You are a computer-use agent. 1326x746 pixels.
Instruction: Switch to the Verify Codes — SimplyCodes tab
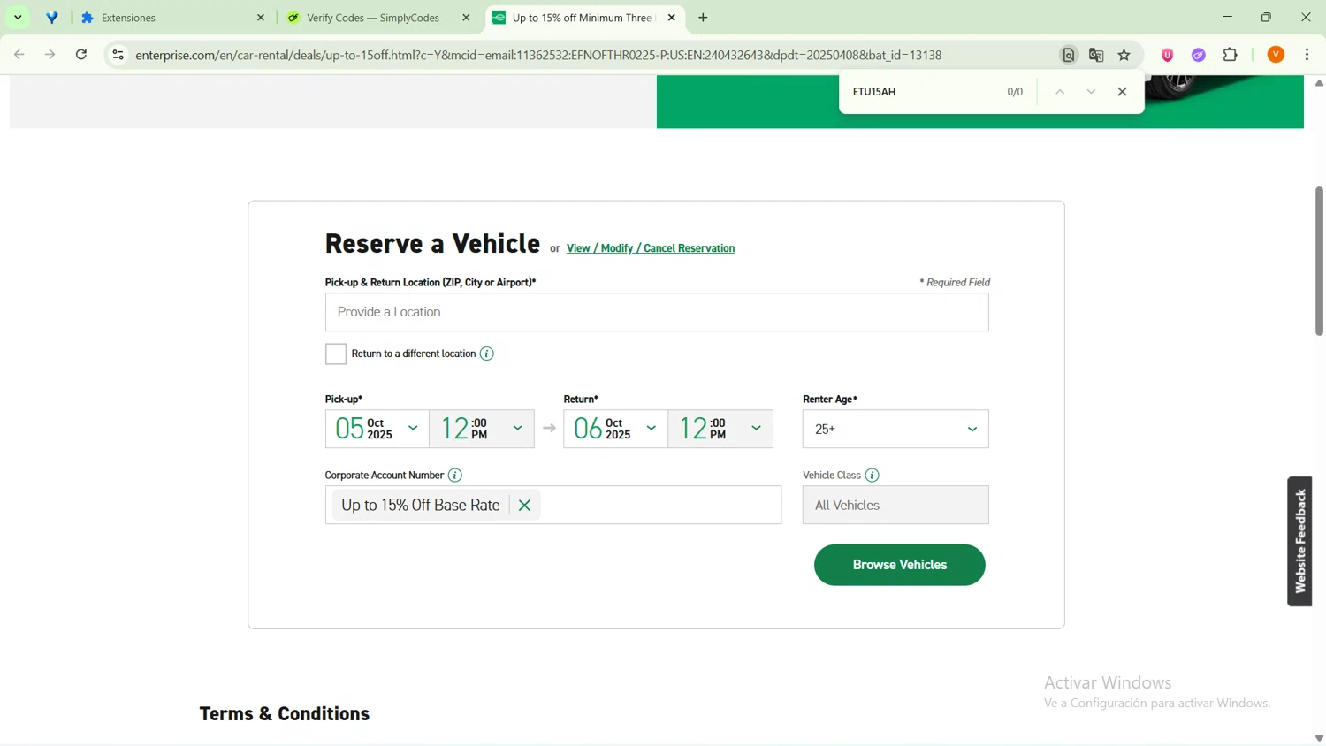tap(373, 18)
